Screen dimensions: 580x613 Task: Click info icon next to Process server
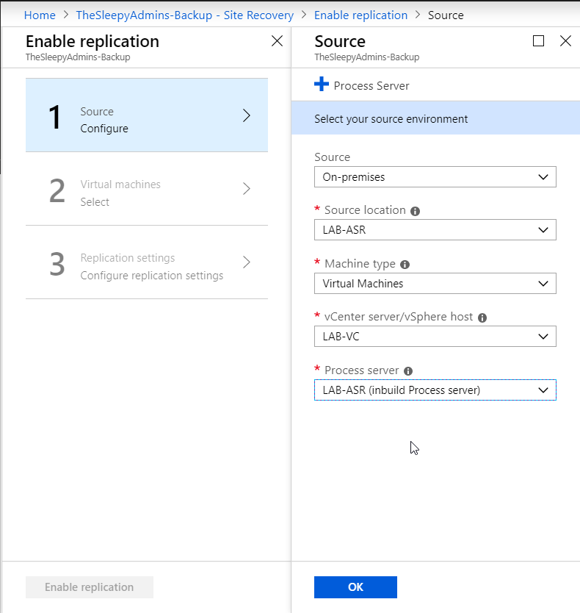(x=408, y=372)
